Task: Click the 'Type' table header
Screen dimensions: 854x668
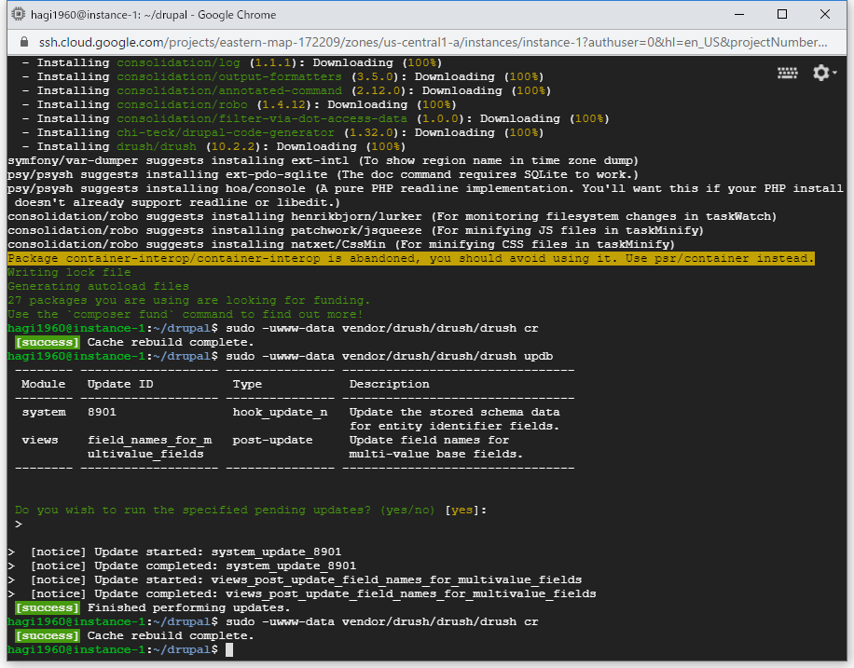Action: (247, 385)
